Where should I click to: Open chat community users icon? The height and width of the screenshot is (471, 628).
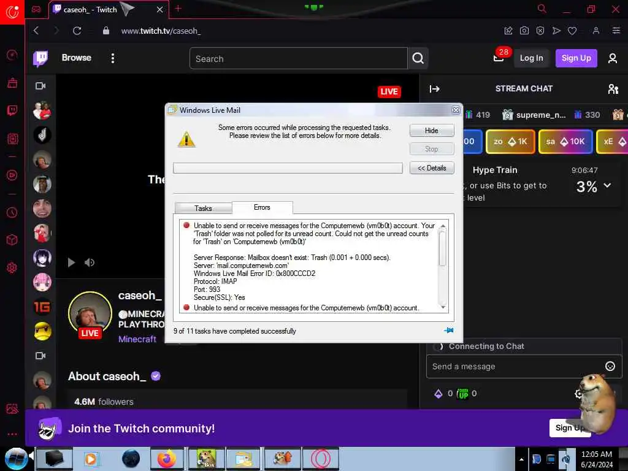pyautogui.click(x=613, y=89)
